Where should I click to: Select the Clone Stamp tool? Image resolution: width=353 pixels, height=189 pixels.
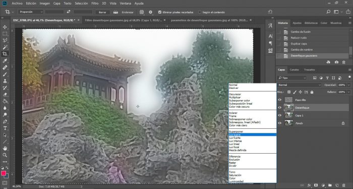(5, 81)
